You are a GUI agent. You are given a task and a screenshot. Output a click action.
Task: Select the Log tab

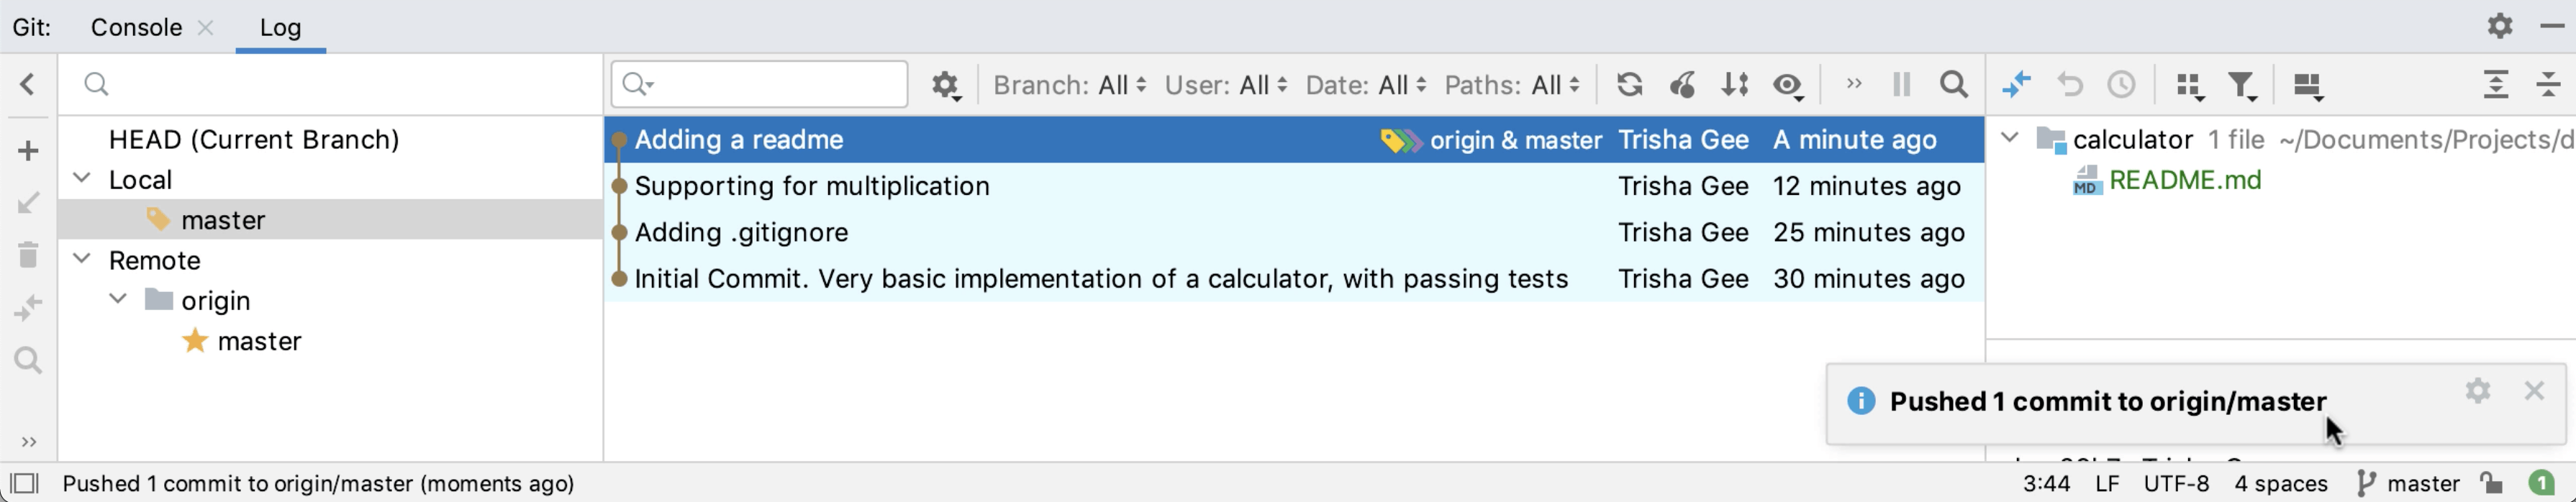(x=279, y=27)
